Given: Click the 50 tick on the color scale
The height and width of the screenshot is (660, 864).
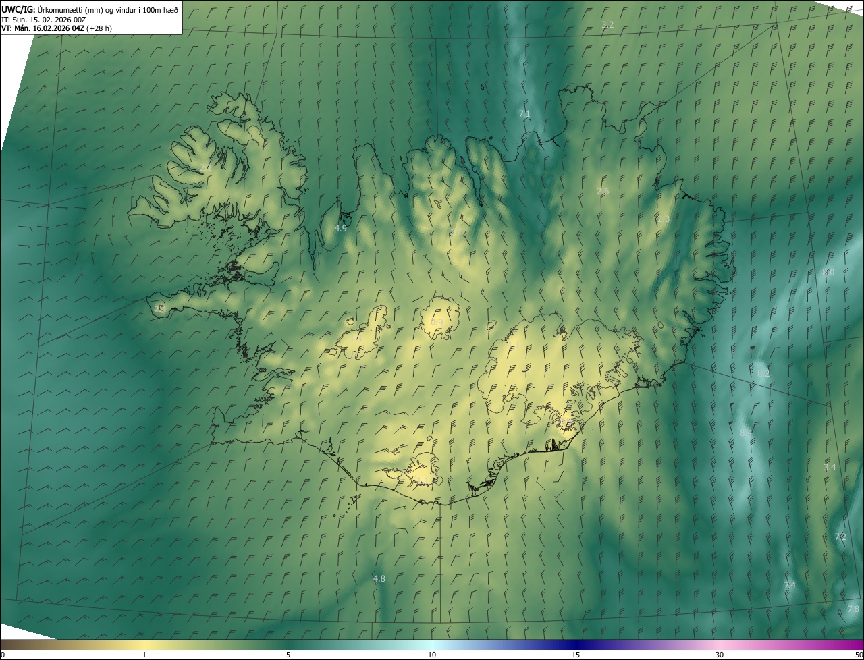Looking at the screenshot, I should [x=859, y=655].
